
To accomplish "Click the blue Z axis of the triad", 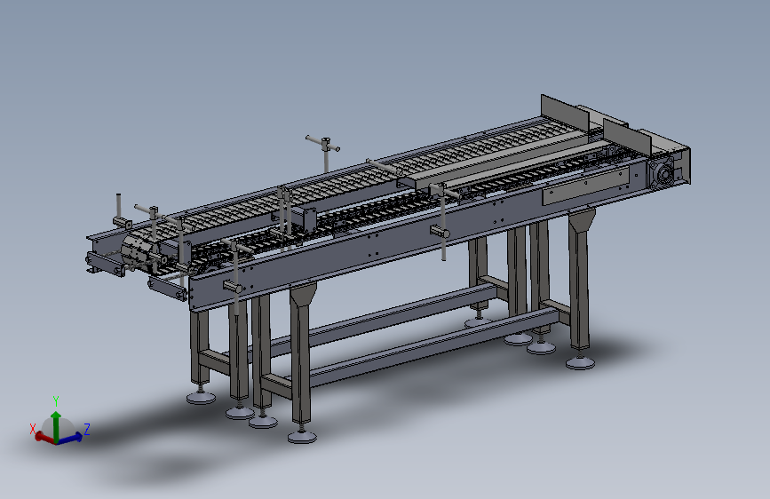I will coord(69,438).
